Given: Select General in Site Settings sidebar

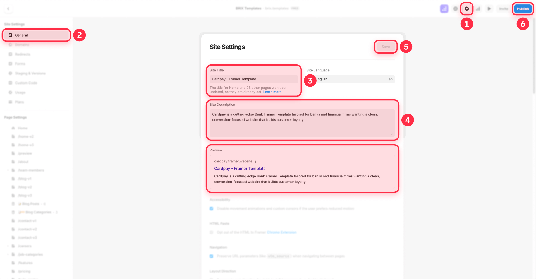Looking at the screenshot, I should tap(36, 35).
